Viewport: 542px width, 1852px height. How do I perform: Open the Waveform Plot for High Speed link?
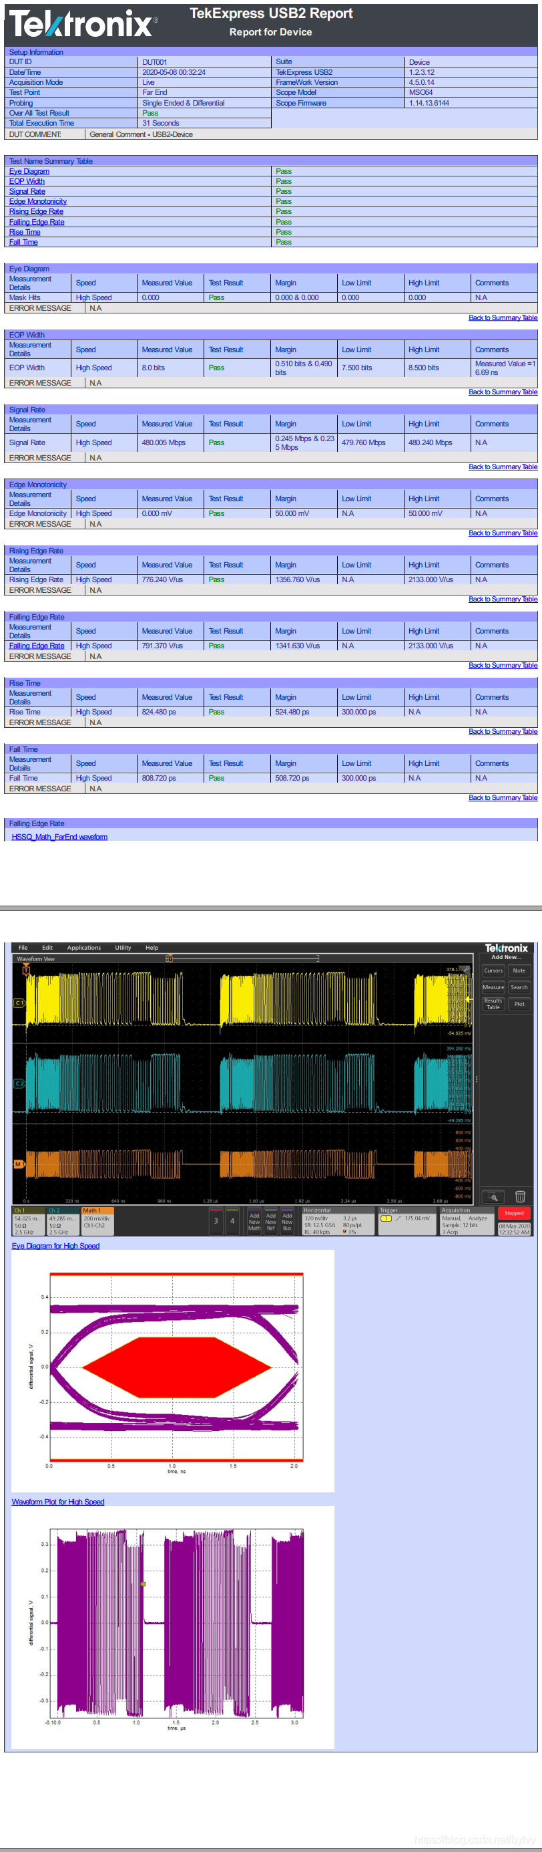(58, 1502)
